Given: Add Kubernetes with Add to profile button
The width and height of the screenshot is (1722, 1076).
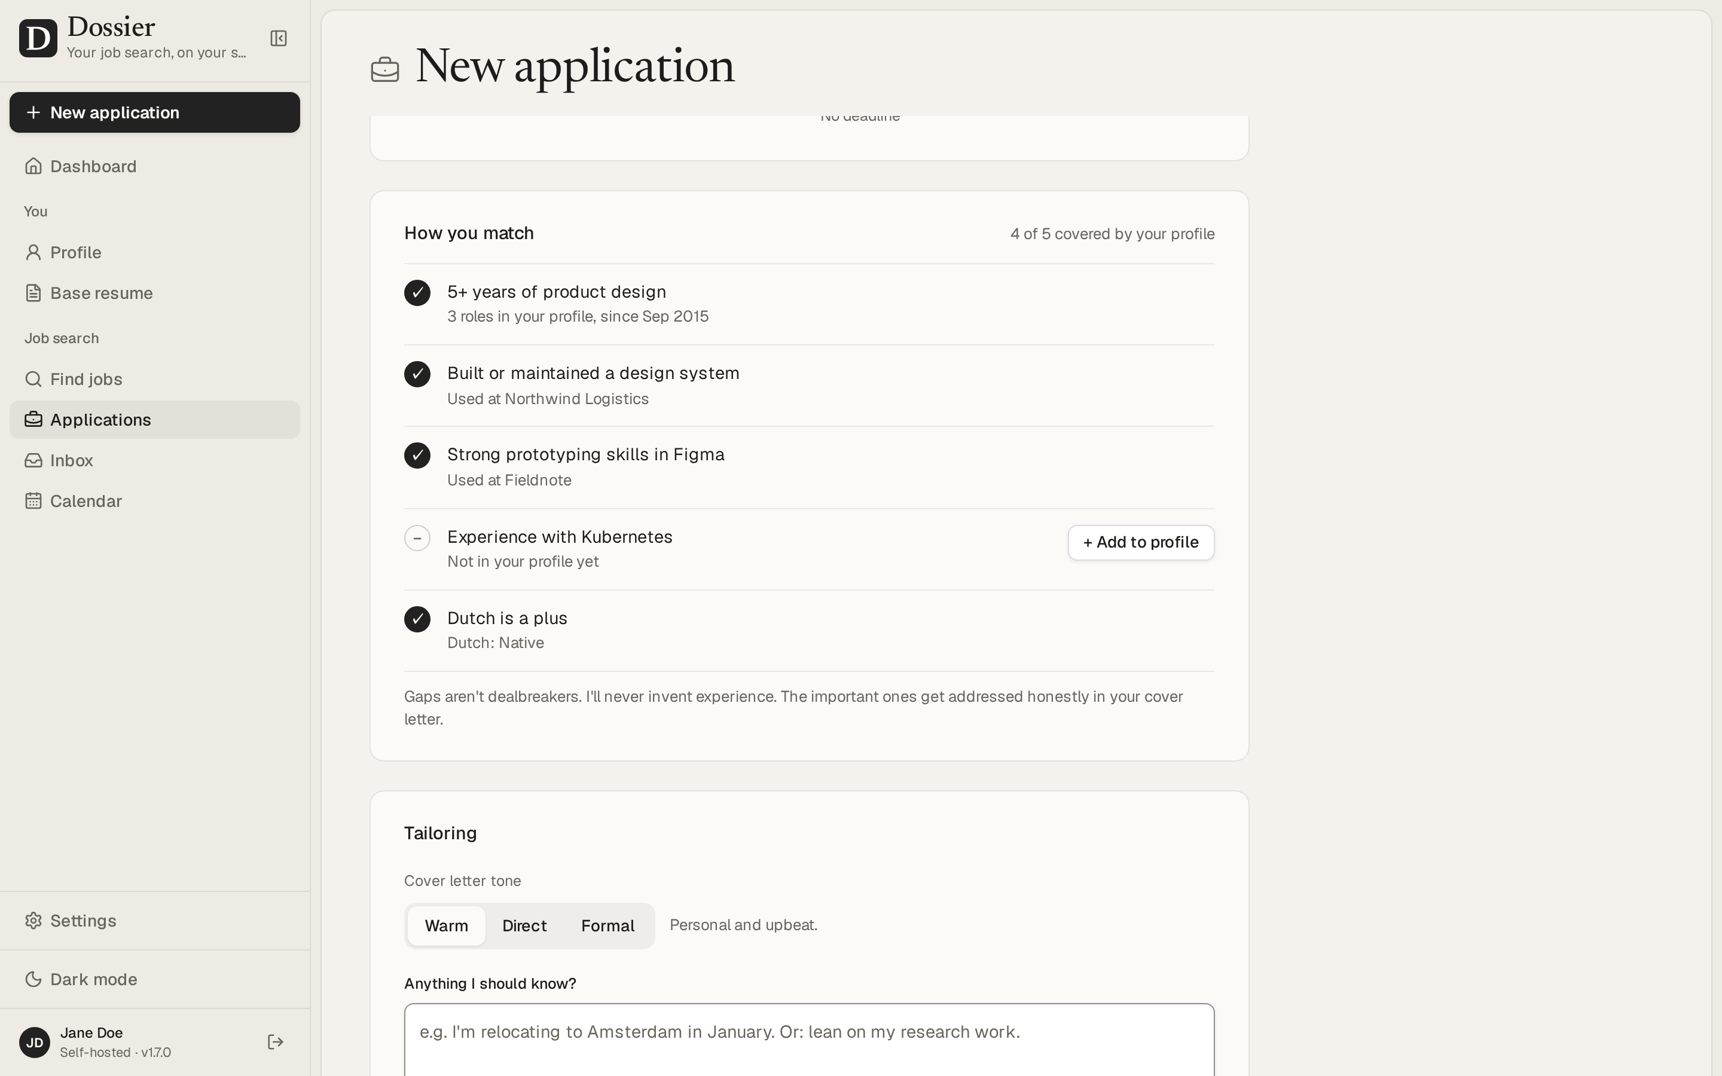Looking at the screenshot, I should click(x=1141, y=543).
